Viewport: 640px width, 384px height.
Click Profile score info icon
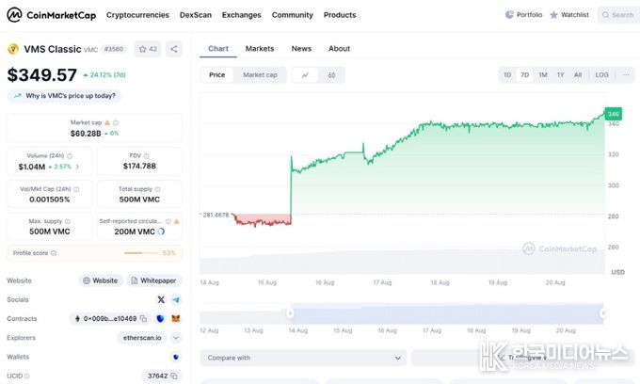[x=54, y=253]
